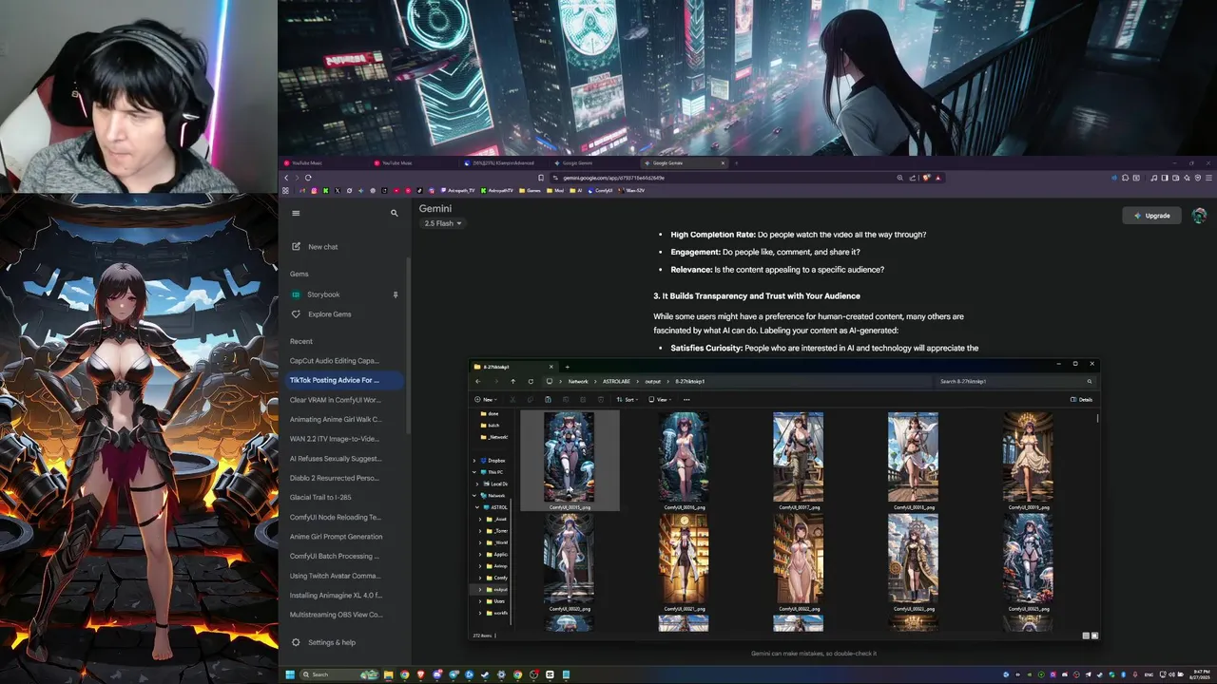
Task: Click output in Explorer breadcrumb
Action: pos(653,381)
